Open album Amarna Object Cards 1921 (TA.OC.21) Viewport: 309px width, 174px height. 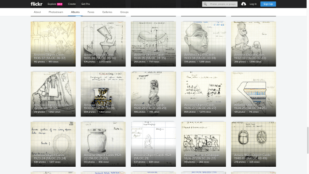(154, 144)
